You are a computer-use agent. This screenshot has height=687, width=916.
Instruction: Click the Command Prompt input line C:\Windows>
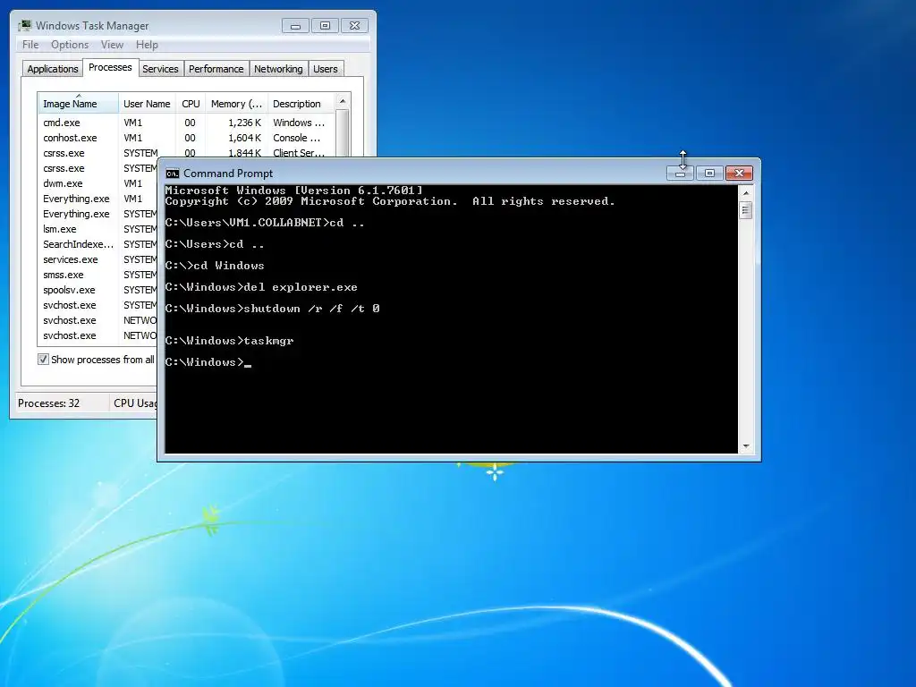point(208,362)
